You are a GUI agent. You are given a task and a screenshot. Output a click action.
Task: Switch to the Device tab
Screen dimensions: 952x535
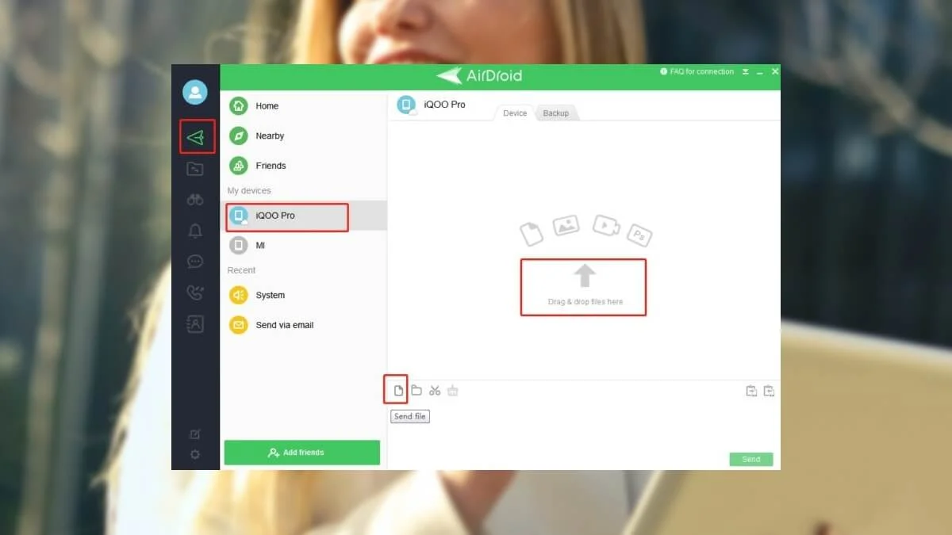[515, 113]
